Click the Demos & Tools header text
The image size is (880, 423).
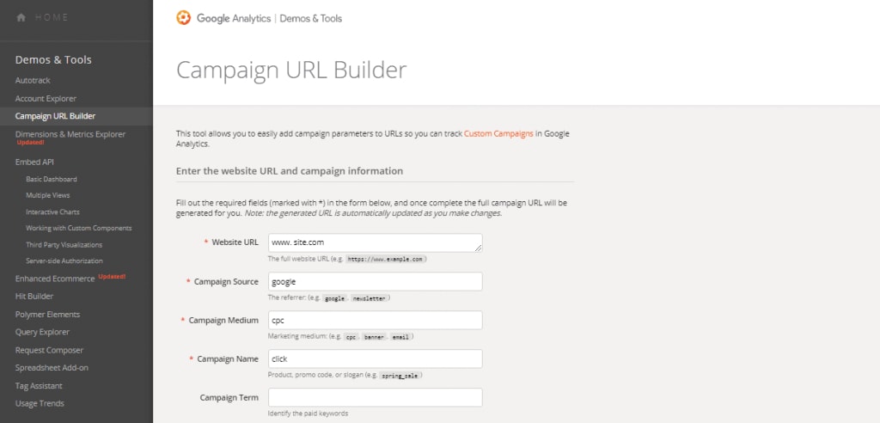(x=311, y=18)
